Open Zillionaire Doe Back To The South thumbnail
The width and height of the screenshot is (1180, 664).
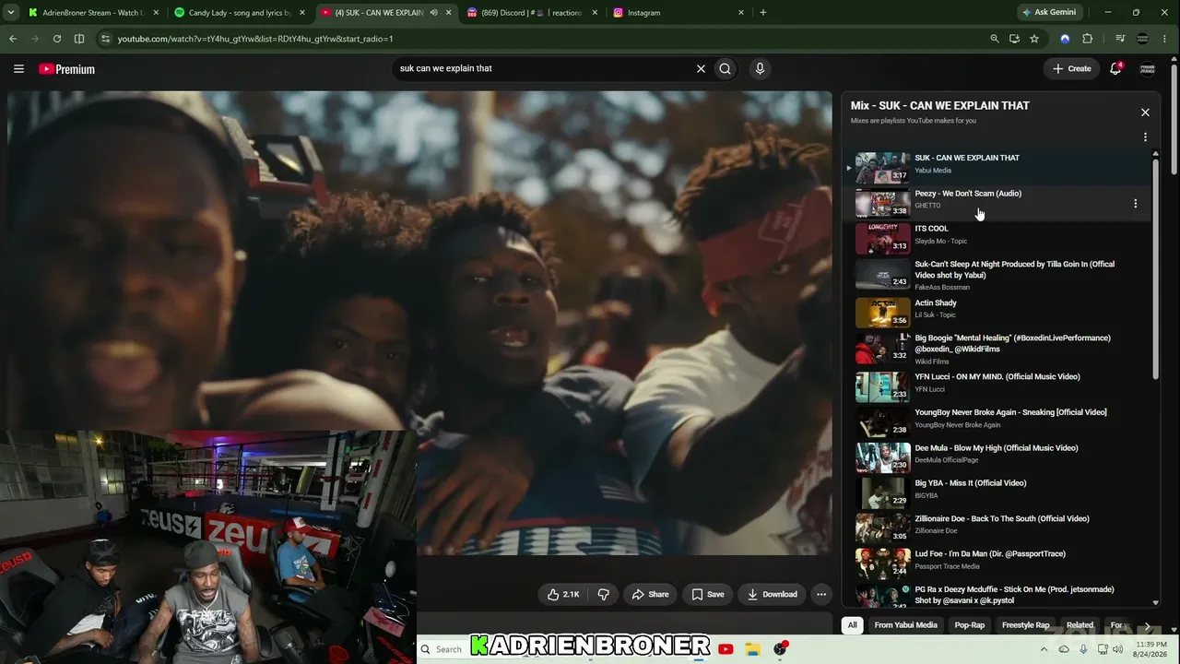[882, 528]
